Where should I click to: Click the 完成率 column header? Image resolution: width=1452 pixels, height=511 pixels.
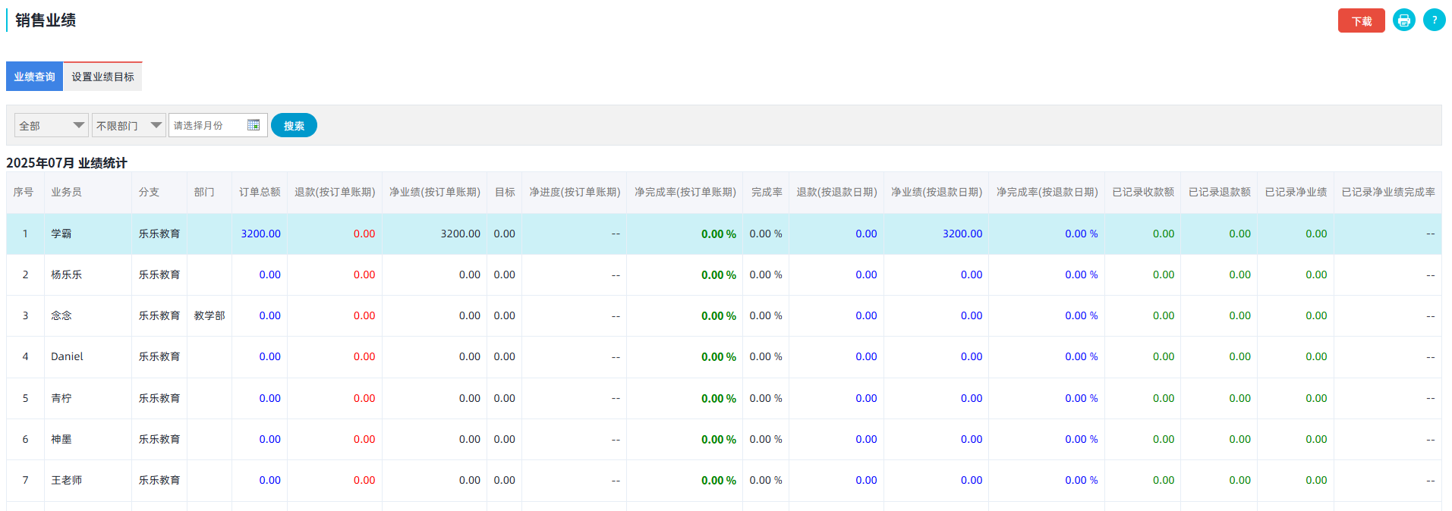pos(767,193)
